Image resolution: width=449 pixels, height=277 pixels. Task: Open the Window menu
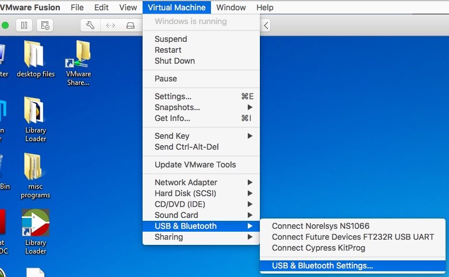pos(231,7)
